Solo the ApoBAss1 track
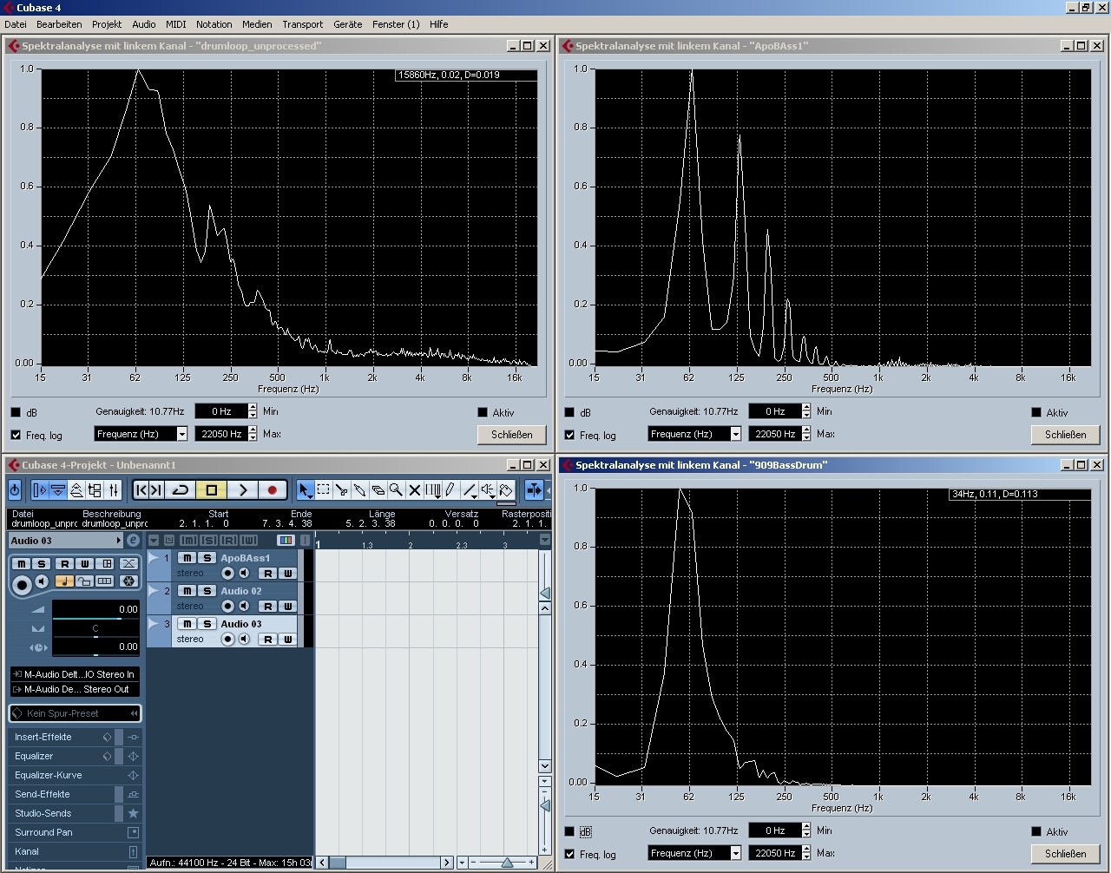Image resolution: width=1111 pixels, height=873 pixels. click(207, 558)
